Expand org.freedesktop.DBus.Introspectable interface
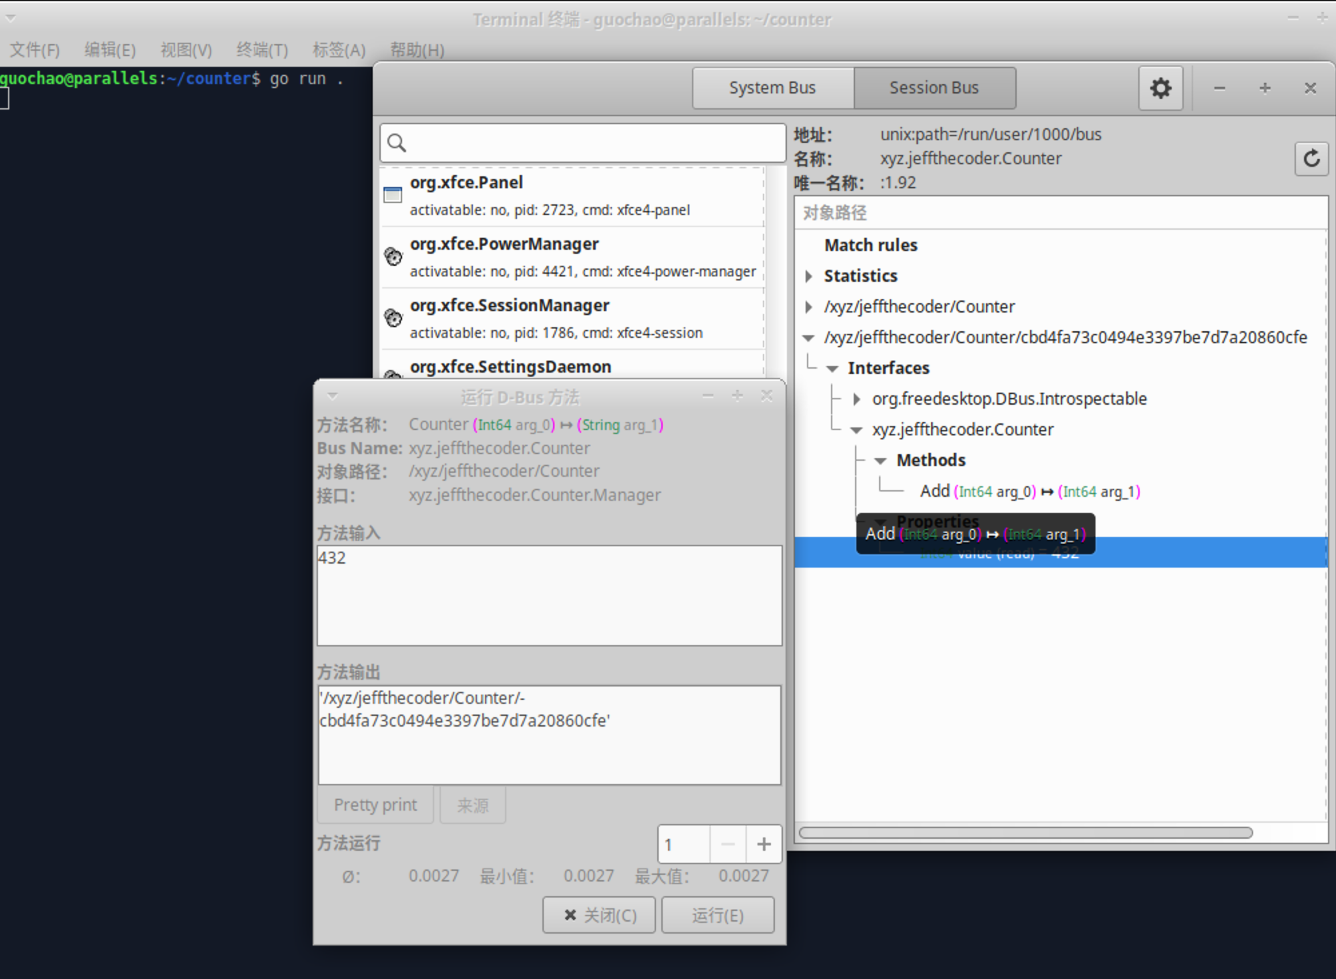 point(857,399)
